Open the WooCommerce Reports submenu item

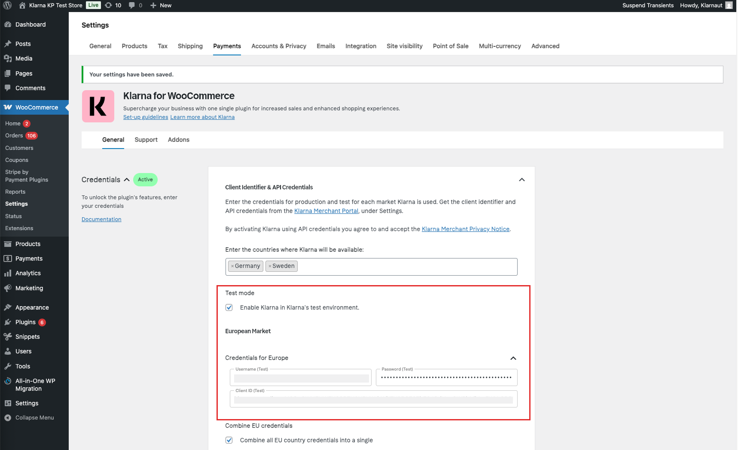point(15,192)
